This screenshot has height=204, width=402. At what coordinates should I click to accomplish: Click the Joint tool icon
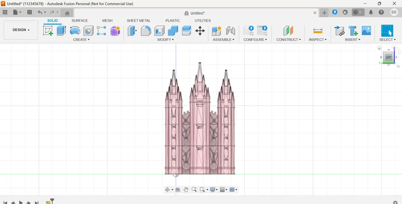(x=231, y=31)
